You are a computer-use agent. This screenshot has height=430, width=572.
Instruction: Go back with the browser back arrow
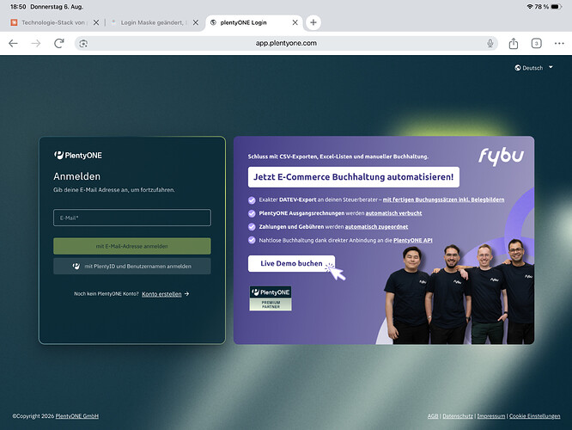click(13, 44)
